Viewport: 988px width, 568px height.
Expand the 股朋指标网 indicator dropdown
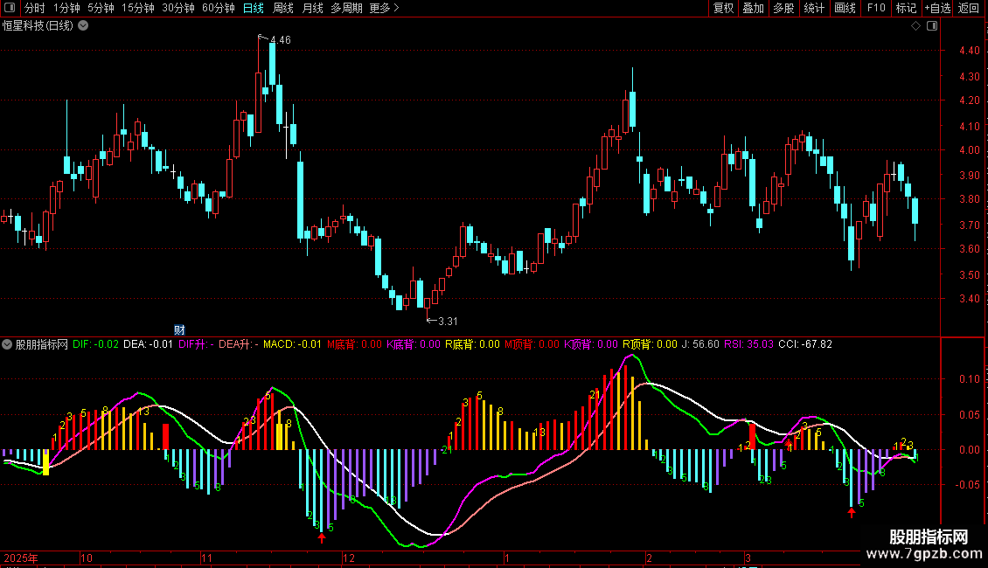7,344
